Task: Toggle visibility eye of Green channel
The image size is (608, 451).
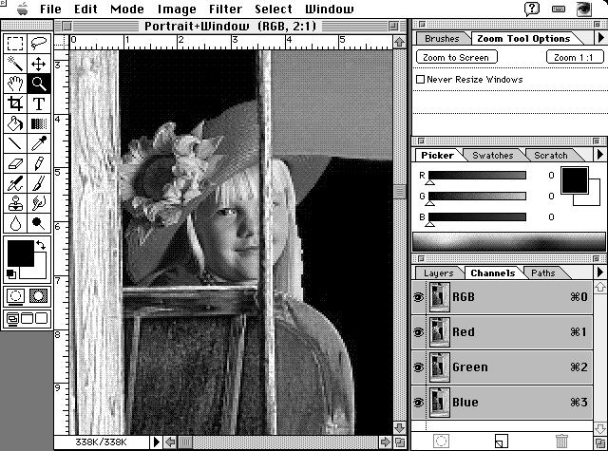Action: coord(418,367)
